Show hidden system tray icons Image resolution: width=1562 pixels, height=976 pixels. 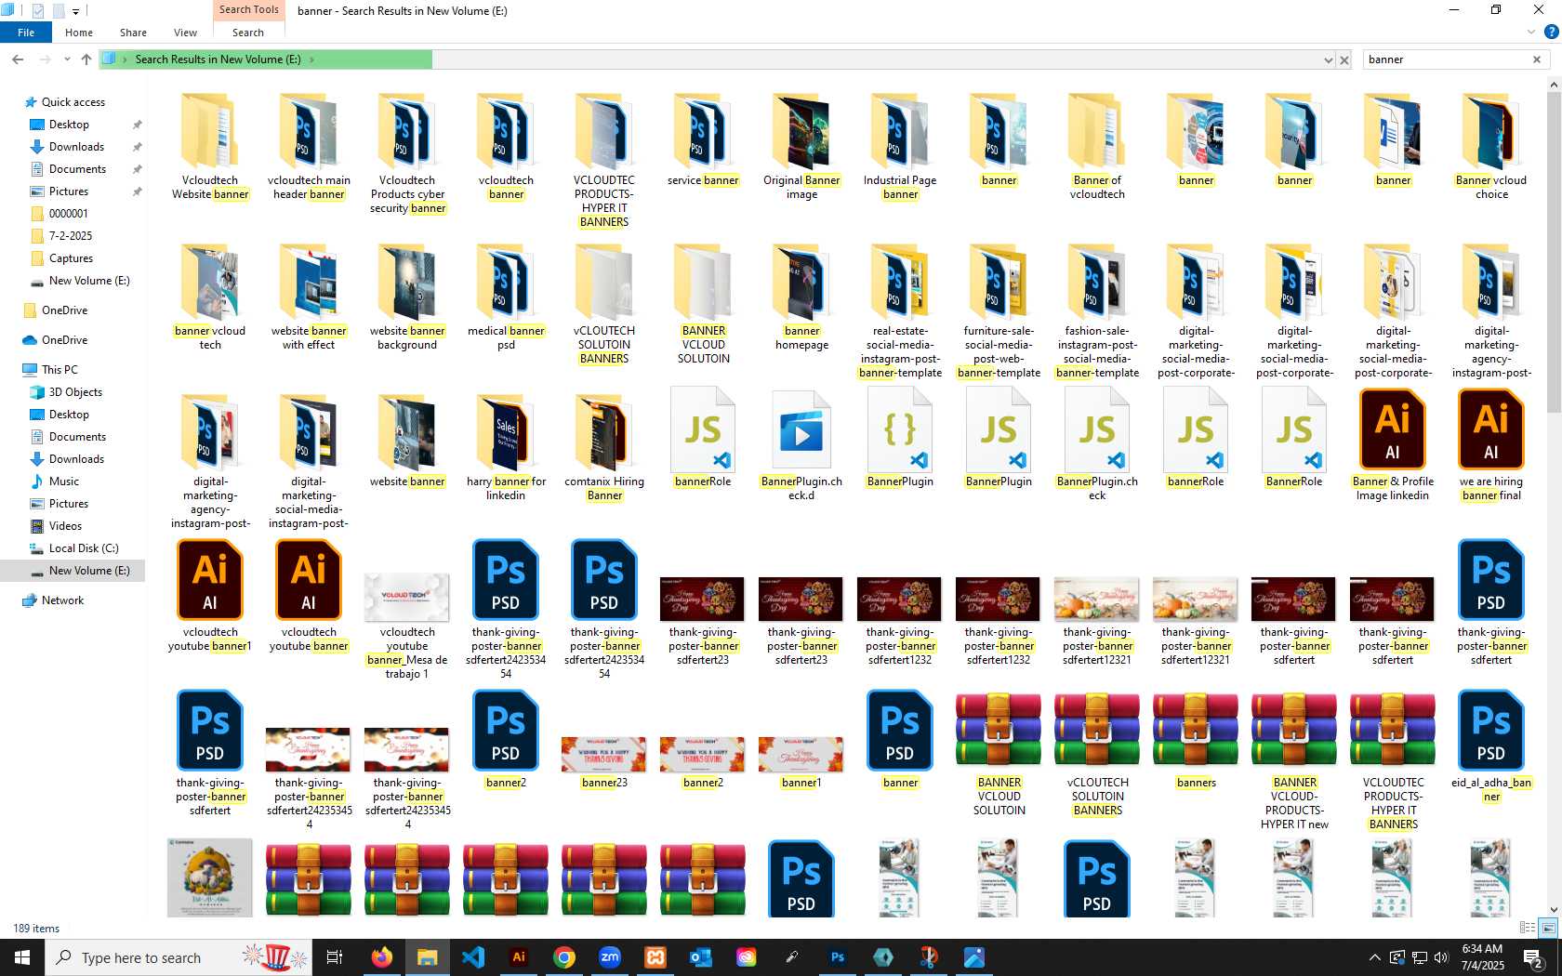(x=1374, y=957)
